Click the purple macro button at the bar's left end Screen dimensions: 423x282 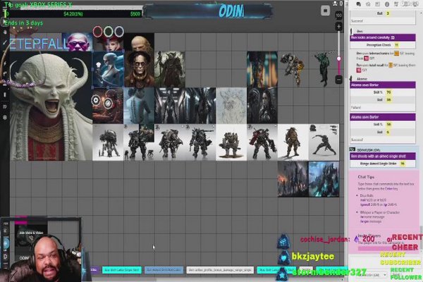(x=94, y=269)
